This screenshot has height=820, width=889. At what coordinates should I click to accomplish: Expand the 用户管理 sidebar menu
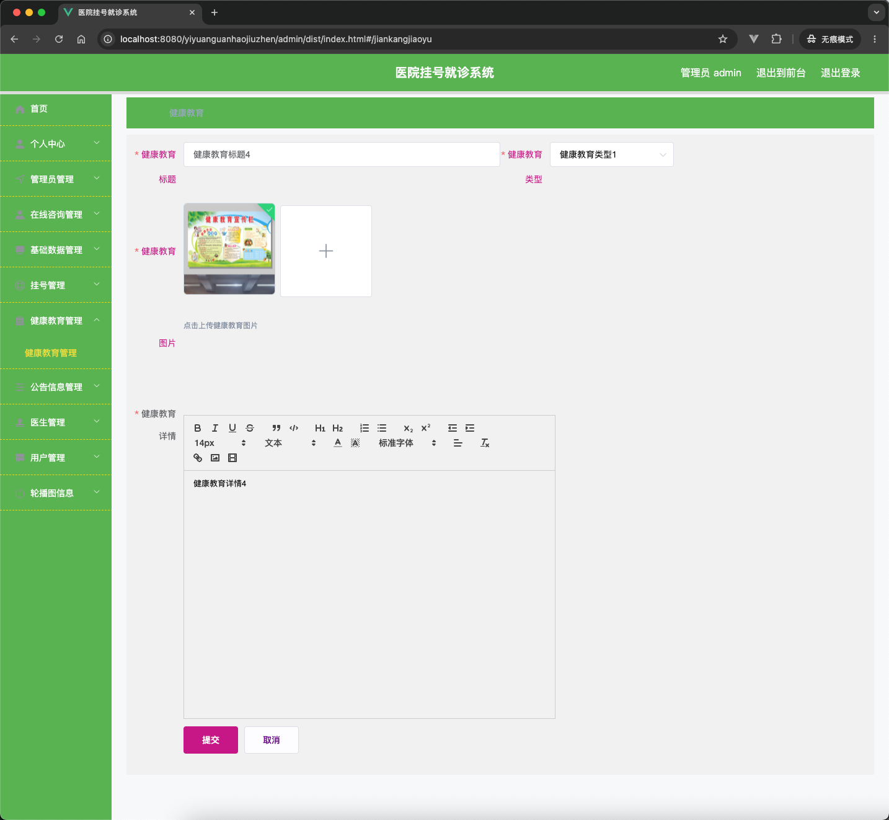click(x=56, y=457)
